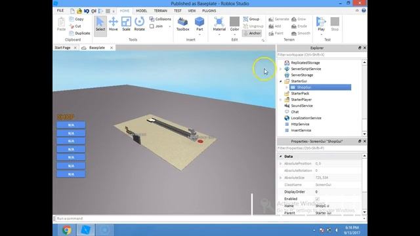420x236 pixels.
Task: Open the Part dropdown arrow
Action: point(199,35)
